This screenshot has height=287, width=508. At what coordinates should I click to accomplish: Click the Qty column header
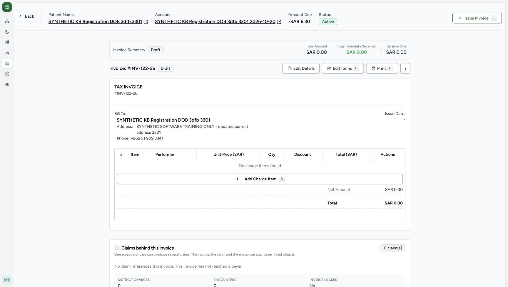point(272,155)
